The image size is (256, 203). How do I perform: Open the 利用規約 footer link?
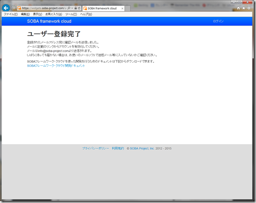point(118,148)
